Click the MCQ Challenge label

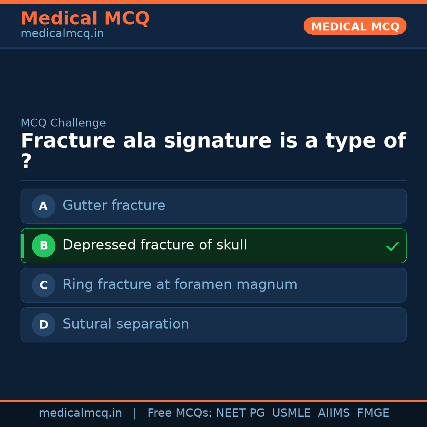coord(63,123)
